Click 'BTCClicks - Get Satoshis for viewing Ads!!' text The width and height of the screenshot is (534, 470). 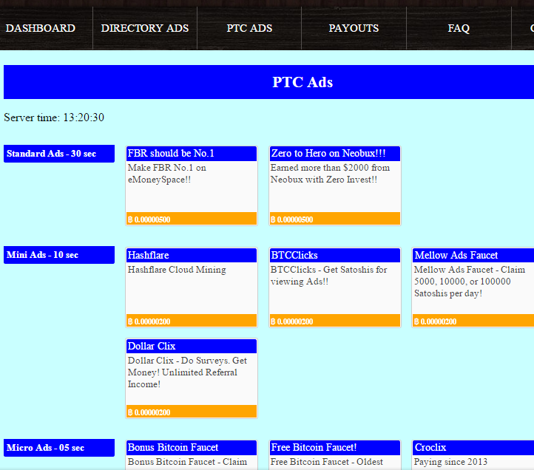pos(328,276)
